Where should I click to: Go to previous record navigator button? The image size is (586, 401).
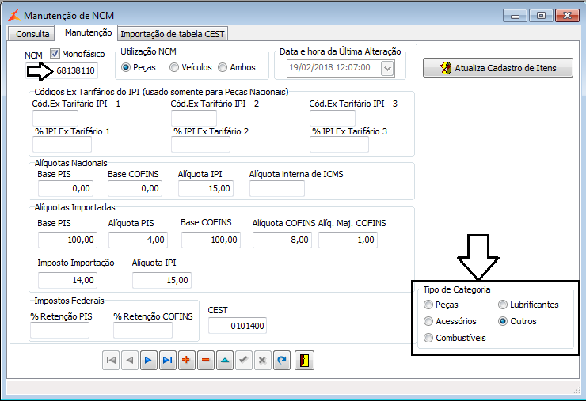tap(130, 361)
